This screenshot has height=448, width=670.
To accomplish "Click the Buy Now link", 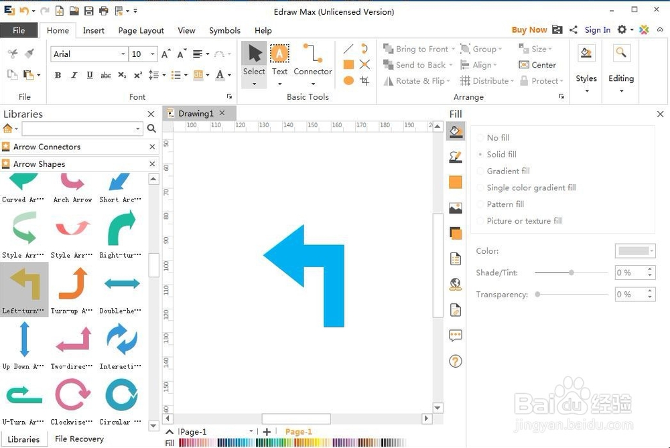I will click(x=529, y=29).
